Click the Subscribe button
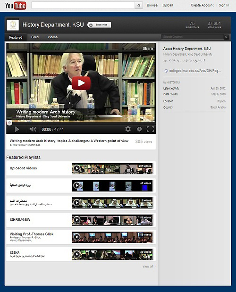This screenshot has height=292, width=236. 99,25
